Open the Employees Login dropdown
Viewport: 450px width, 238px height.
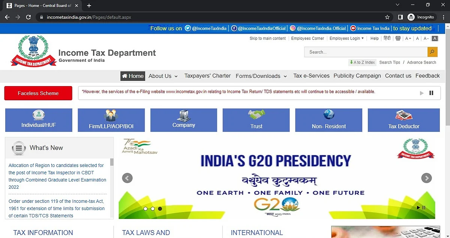coord(346,39)
